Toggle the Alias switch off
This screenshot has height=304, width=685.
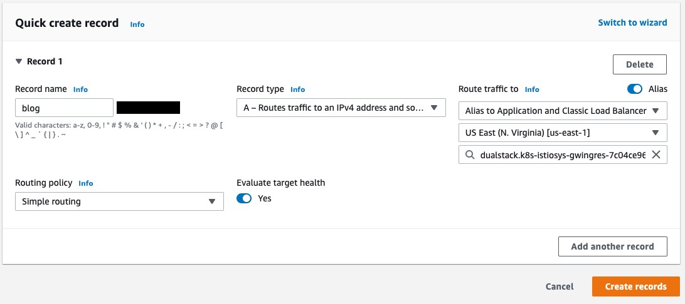(x=635, y=89)
